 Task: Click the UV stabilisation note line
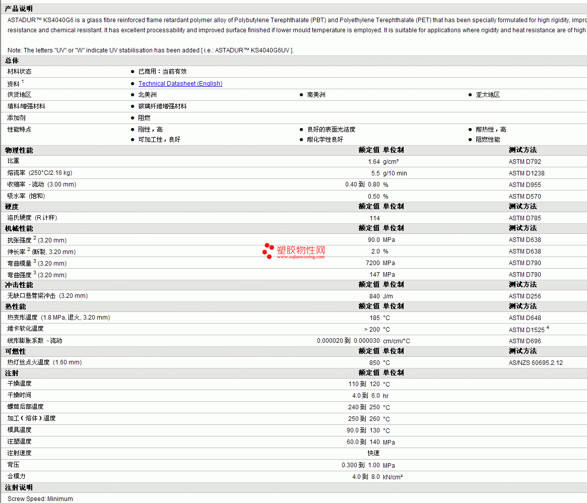tap(151, 50)
